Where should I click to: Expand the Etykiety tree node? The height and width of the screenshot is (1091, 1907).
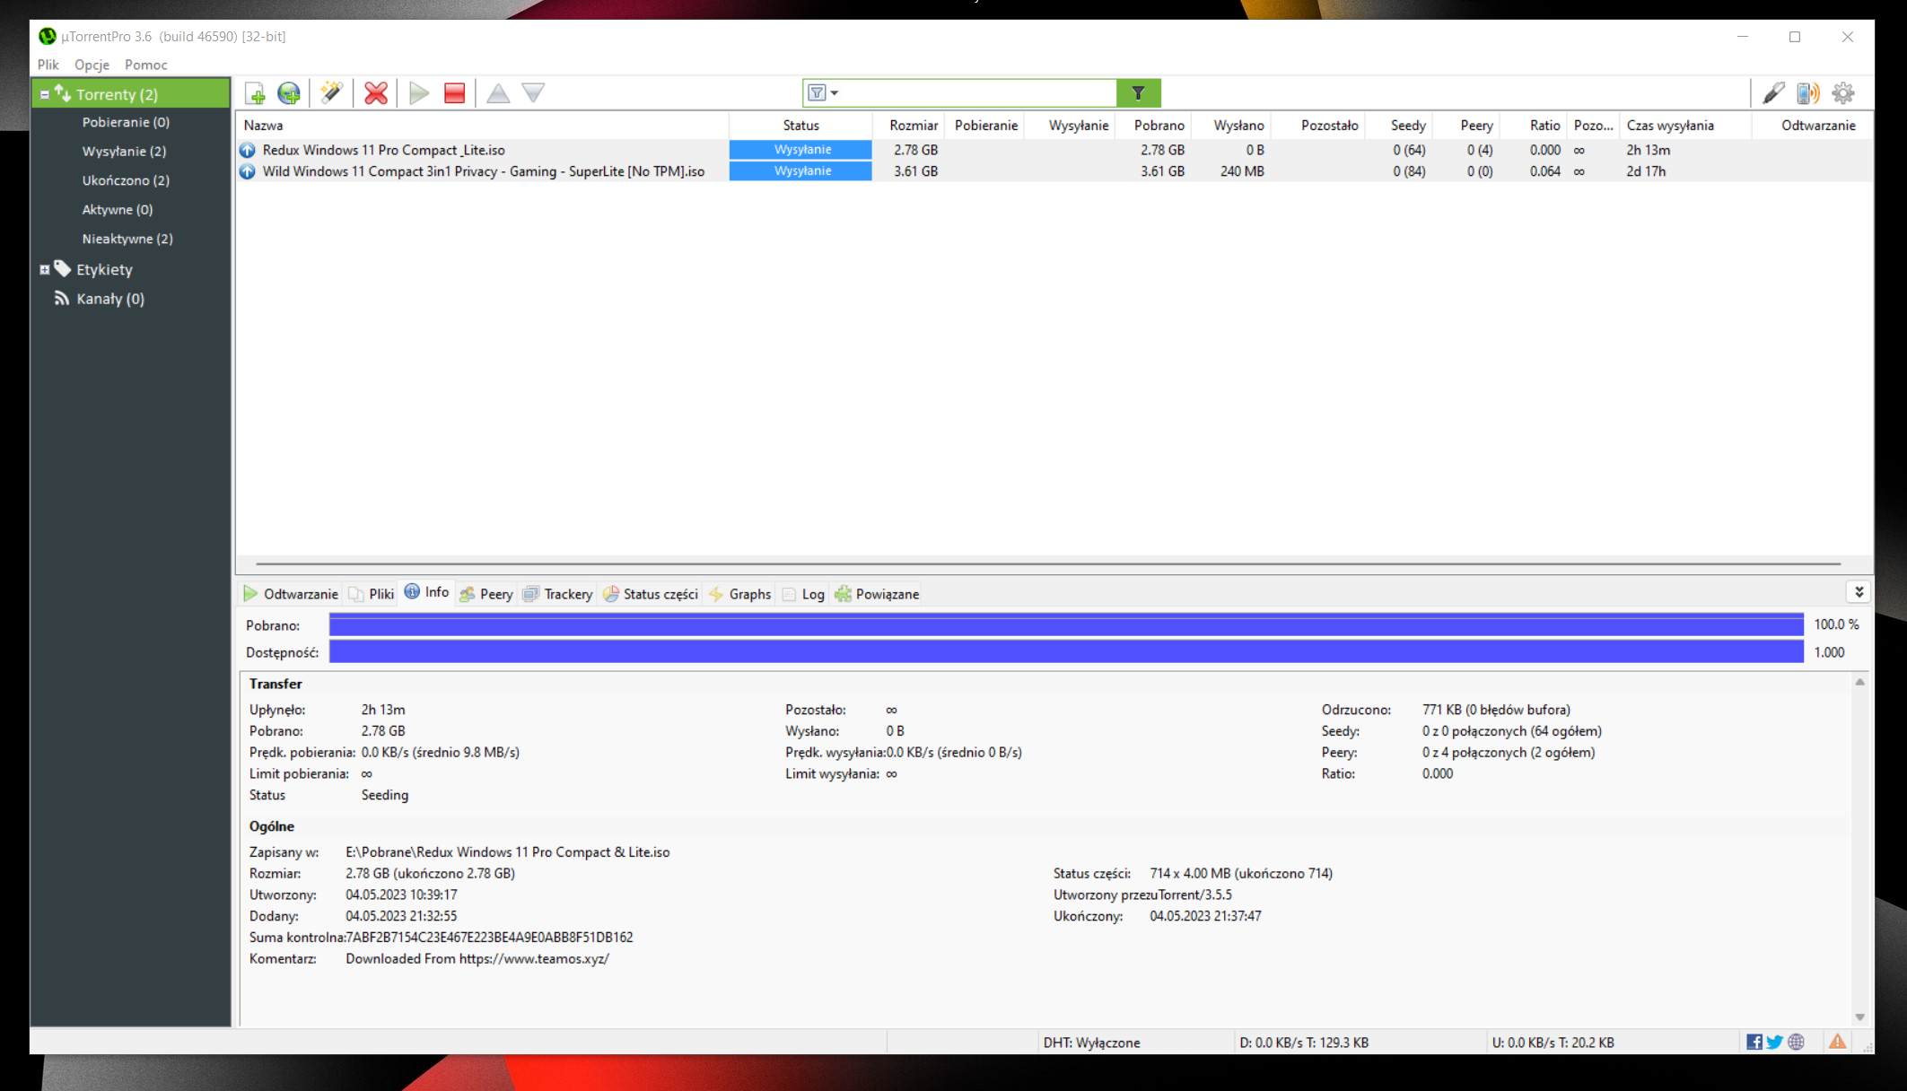point(44,269)
